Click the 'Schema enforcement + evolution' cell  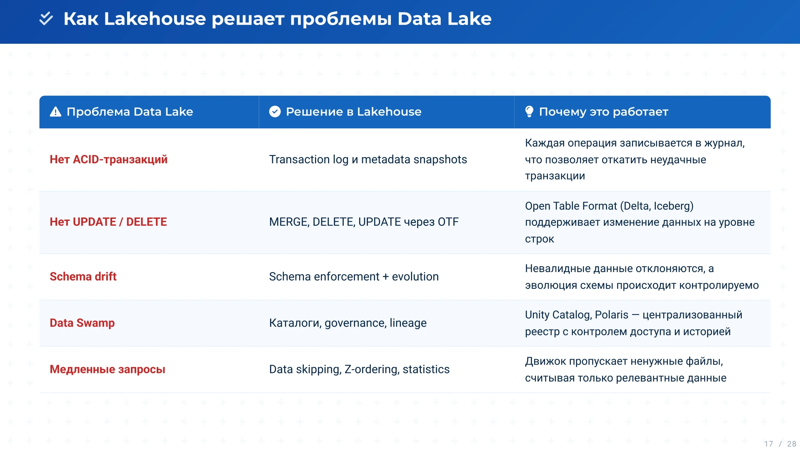[353, 277]
